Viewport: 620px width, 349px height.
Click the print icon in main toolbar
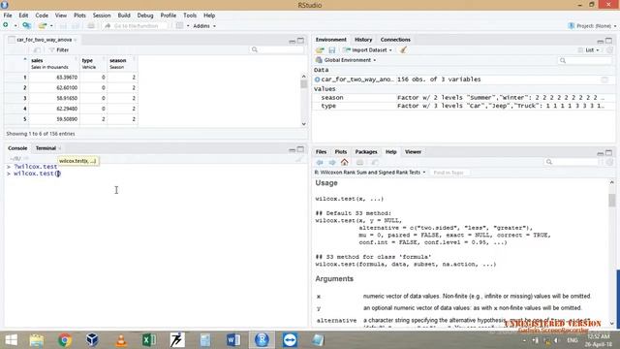tap(91, 26)
